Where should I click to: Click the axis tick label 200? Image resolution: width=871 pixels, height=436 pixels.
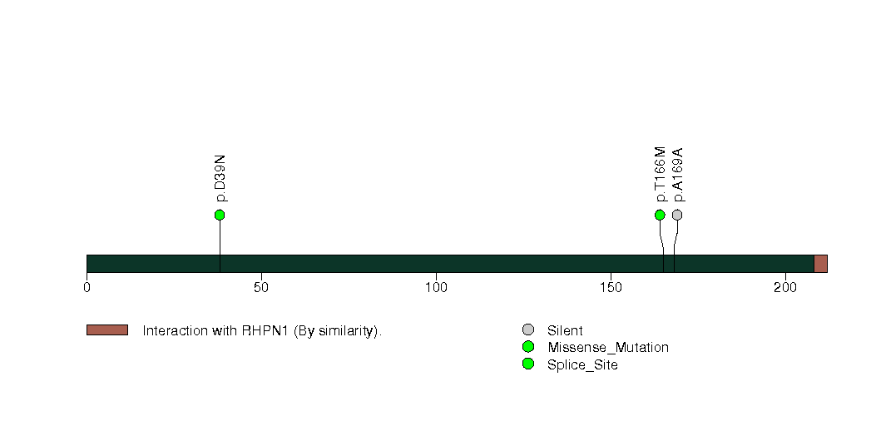[785, 287]
